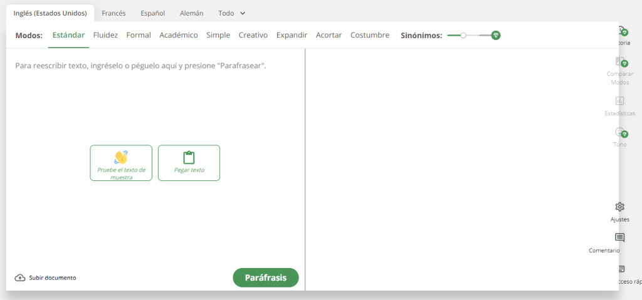
Task: Switch to the Alemán language tab
Action: [x=192, y=13]
